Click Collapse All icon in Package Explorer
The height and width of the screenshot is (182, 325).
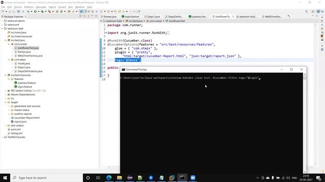pos(81,16)
